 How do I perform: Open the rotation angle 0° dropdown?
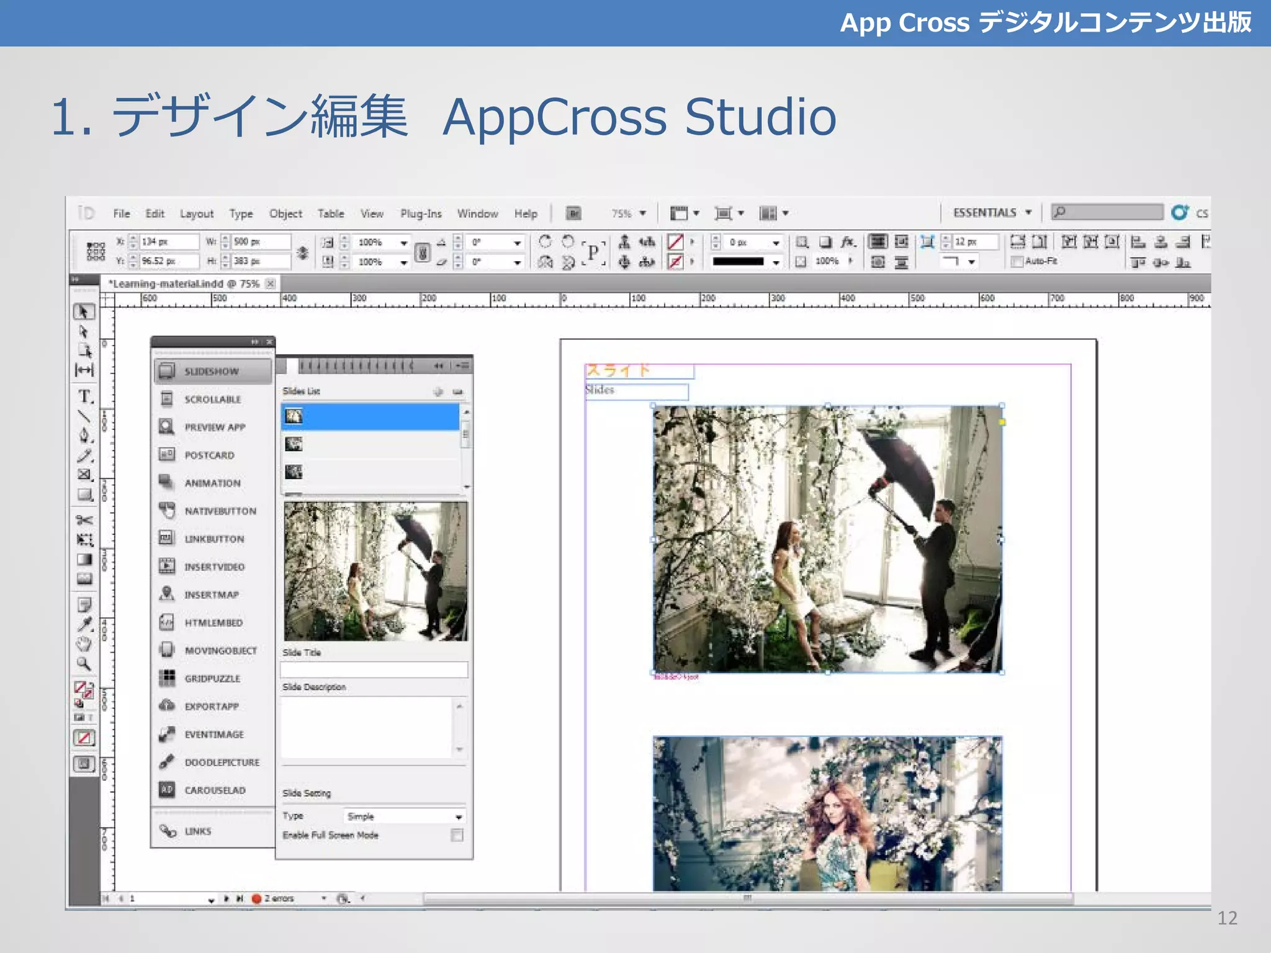point(517,243)
